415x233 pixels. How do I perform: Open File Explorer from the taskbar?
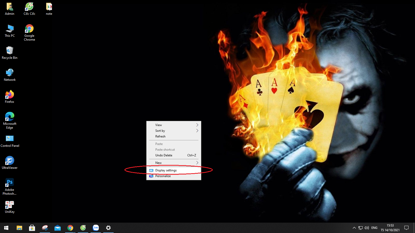[19, 228]
